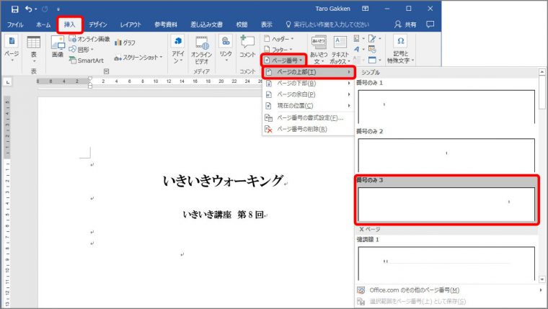Click the title いきいきウォーキング

coord(223,181)
